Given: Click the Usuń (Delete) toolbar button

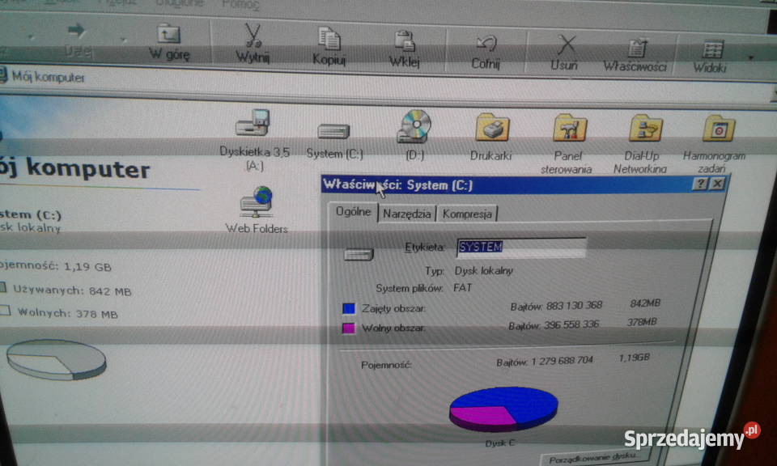Looking at the screenshot, I should (x=565, y=50).
